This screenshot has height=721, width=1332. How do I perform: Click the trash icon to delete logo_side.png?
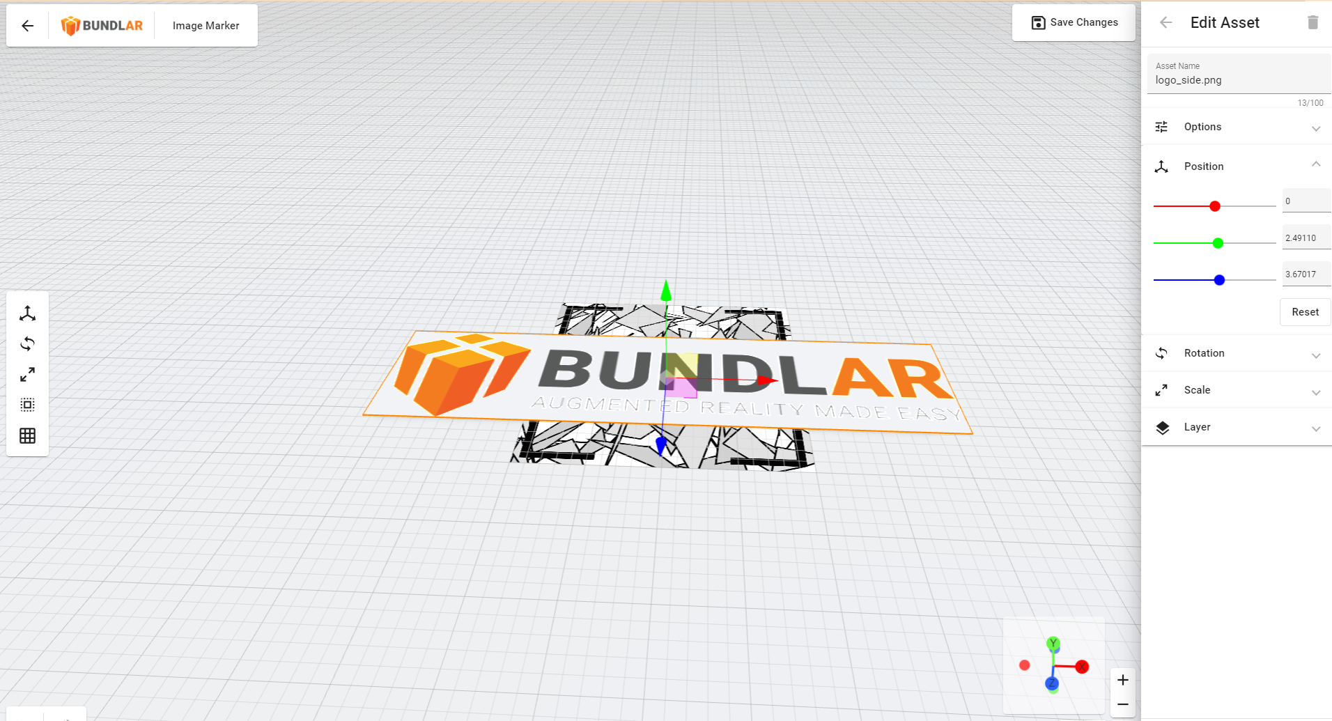[x=1314, y=22]
